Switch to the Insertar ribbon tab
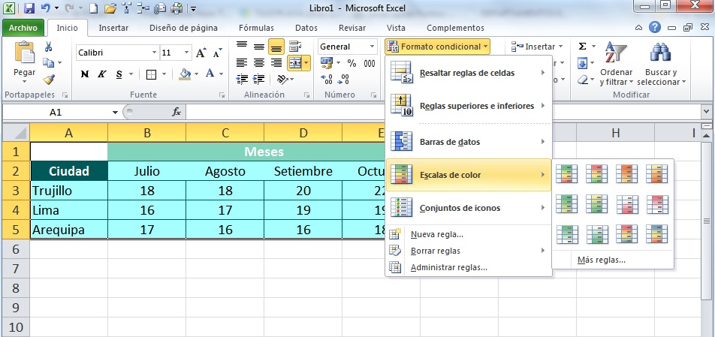The image size is (715, 337). point(113,28)
